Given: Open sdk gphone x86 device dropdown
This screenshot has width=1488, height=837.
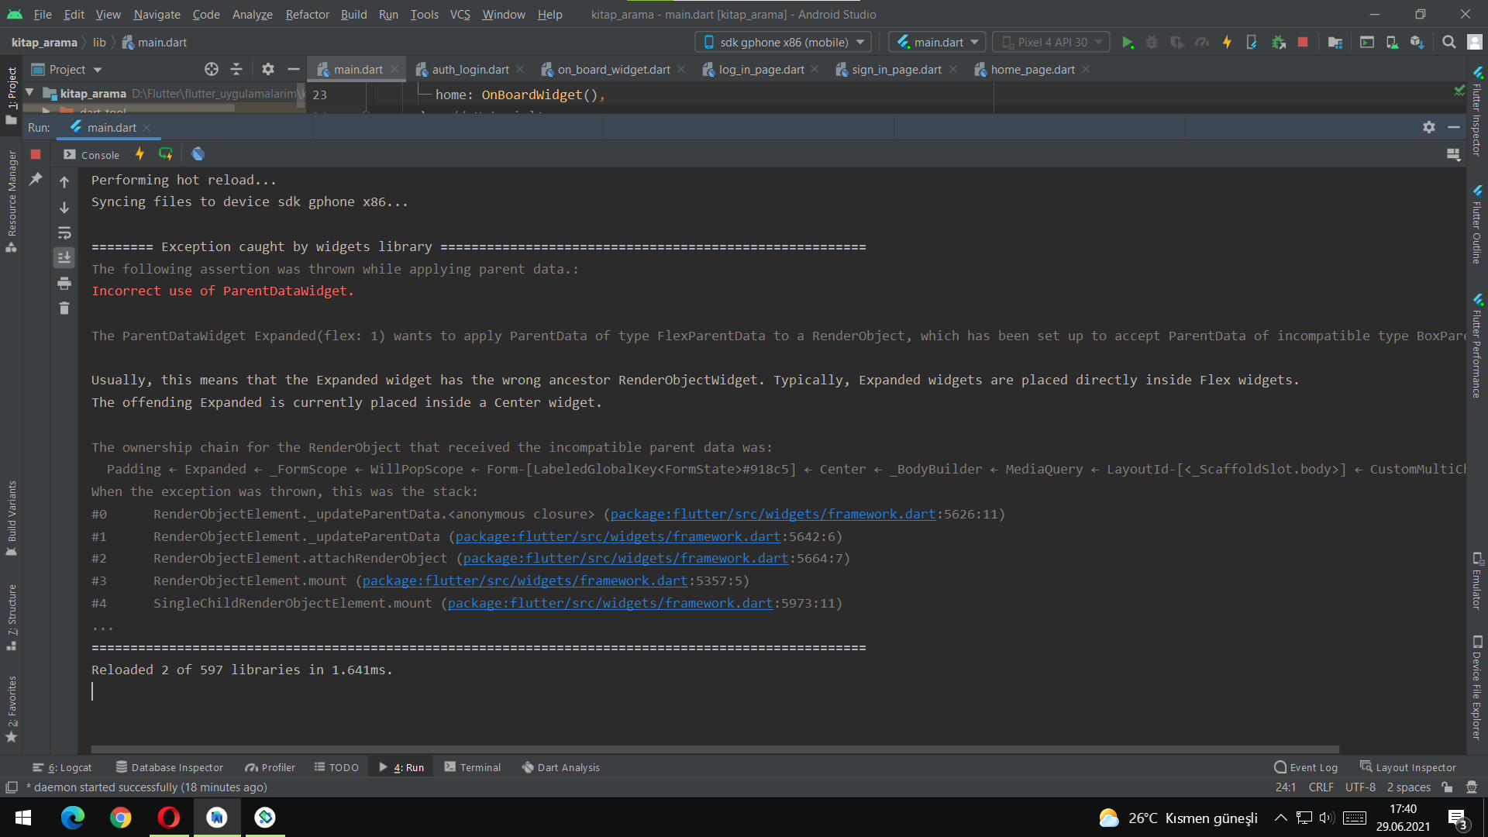Looking at the screenshot, I should click(x=783, y=43).
